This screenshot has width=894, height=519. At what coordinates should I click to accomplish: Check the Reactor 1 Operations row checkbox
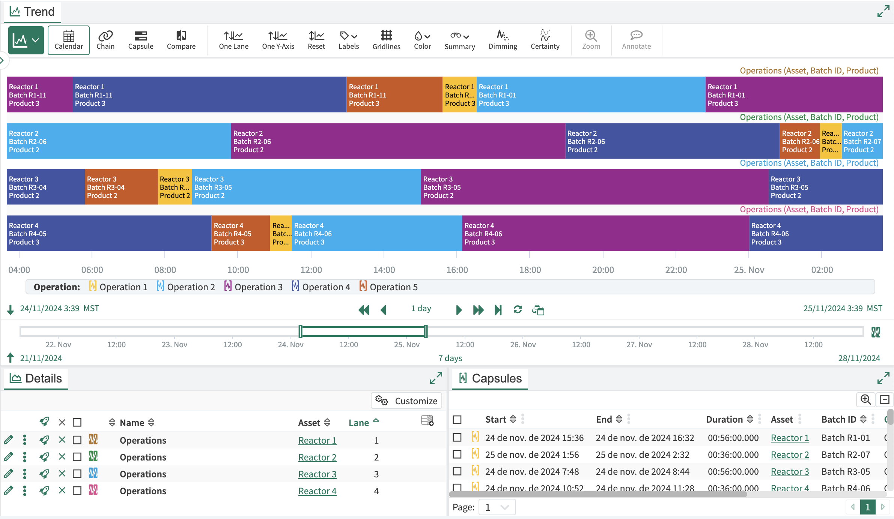coord(77,440)
